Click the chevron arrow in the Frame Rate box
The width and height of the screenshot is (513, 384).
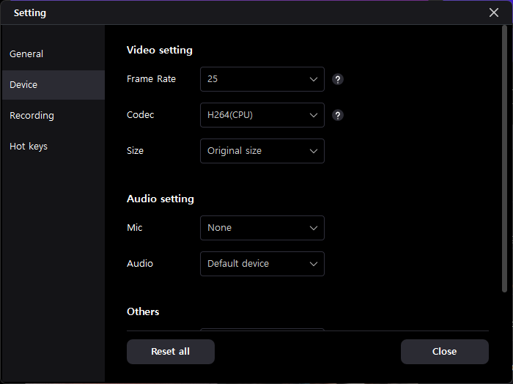click(x=314, y=79)
